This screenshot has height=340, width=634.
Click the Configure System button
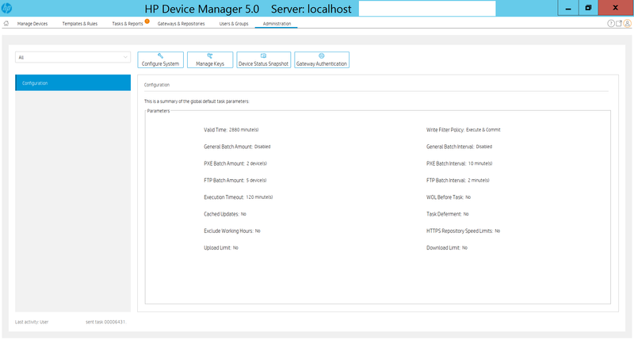pos(161,59)
